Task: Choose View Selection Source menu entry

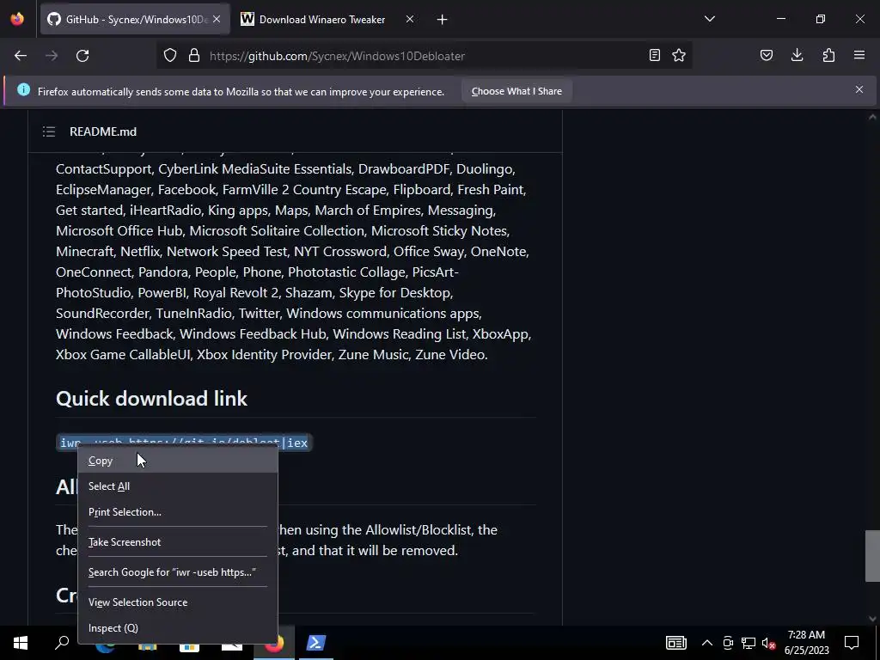Action: [177, 602]
